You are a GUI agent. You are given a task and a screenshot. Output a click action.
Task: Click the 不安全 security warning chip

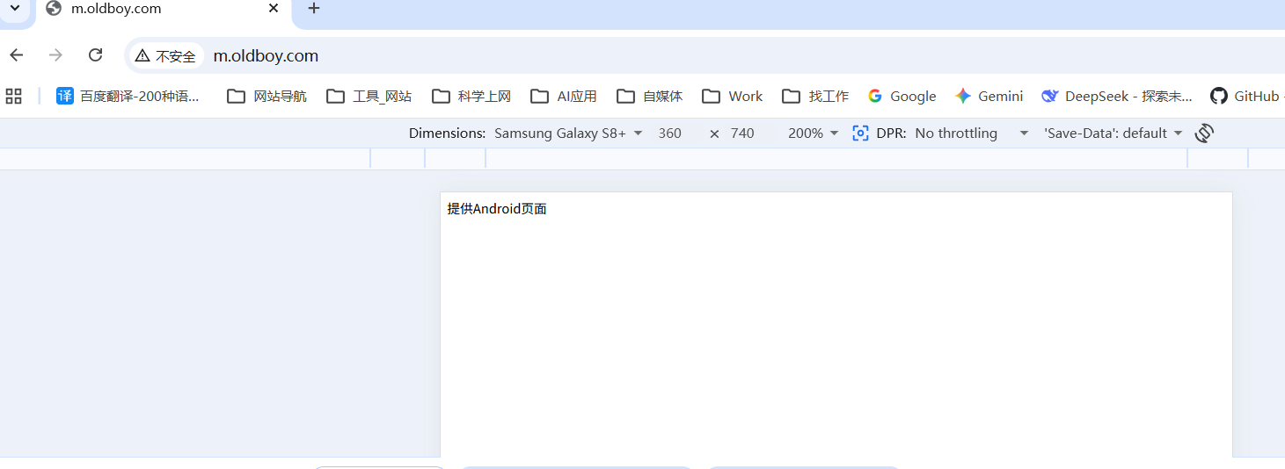(x=166, y=55)
